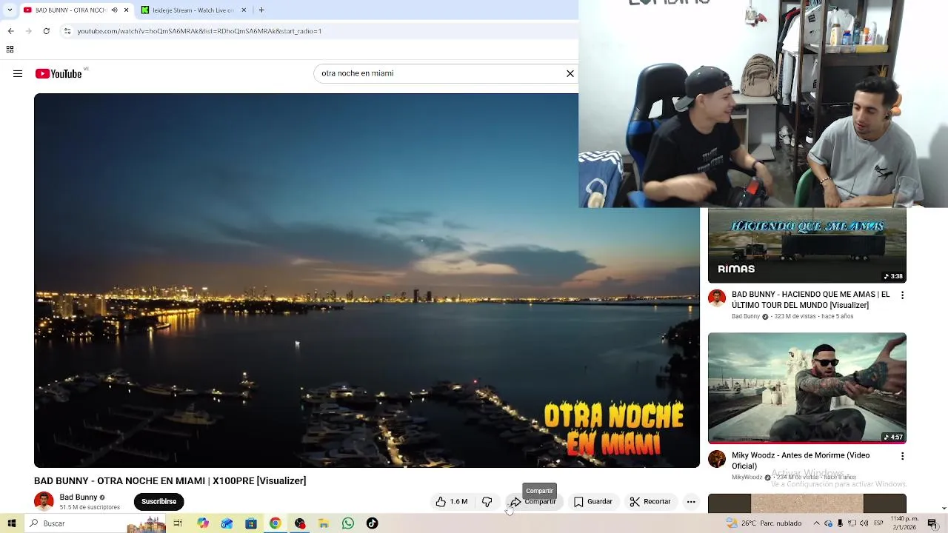This screenshot has width=948, height=533.
Task: Open OBS recording app on taskbar
Action: pyautogui.click(x=299, y=523)
